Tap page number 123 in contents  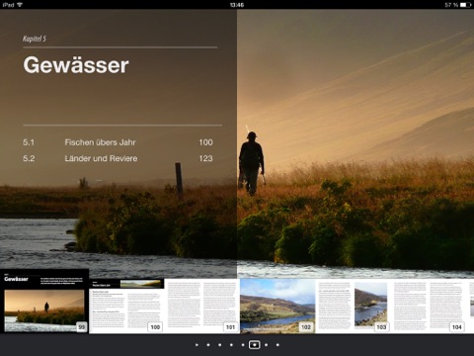(205, 158)
